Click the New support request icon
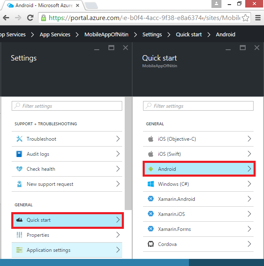The height and width of the screenshot is (266, 264). click(19, 184)
